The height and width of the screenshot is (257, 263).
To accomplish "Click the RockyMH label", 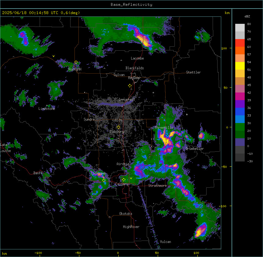I will click(75, 69).
